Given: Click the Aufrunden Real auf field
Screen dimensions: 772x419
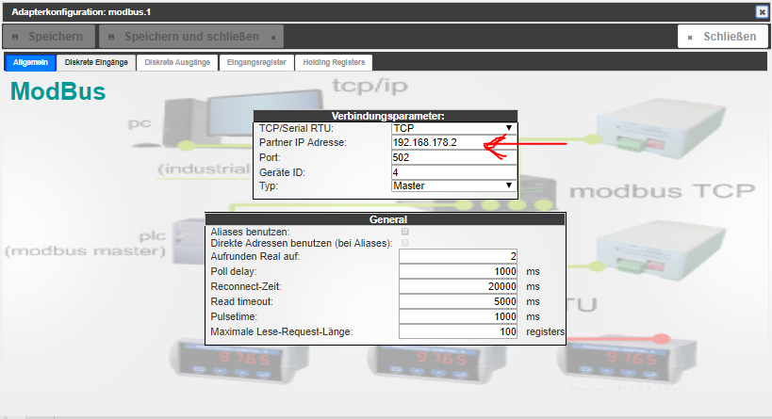Looking at the screenshot, I should point(458,256).
